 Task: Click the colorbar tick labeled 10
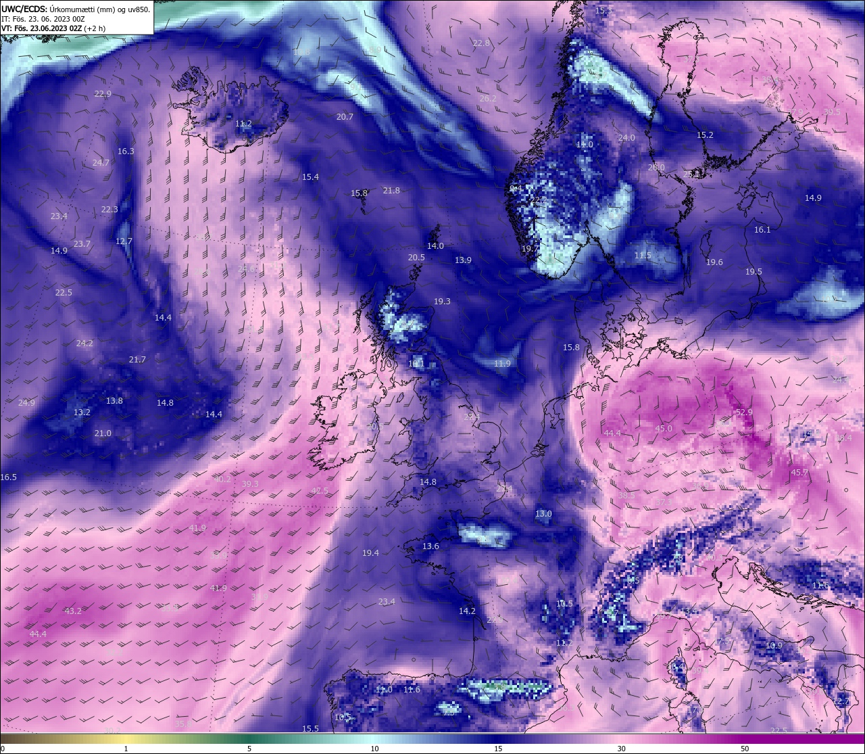(x=374, y=749)
